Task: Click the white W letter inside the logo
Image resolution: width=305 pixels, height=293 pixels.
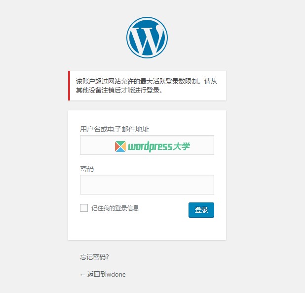Action: pyautogui.click(x=147, y=41)
